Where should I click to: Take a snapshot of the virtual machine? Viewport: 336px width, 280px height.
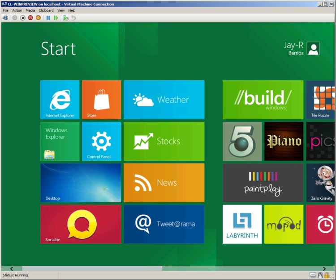66,18
